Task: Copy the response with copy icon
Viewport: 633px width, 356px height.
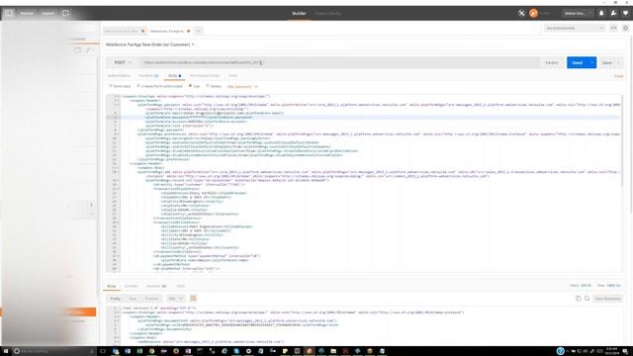Action: pos(578,299)
